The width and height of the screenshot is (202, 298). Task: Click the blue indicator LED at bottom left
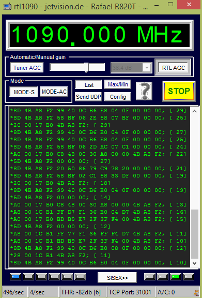tap(15, 277)
